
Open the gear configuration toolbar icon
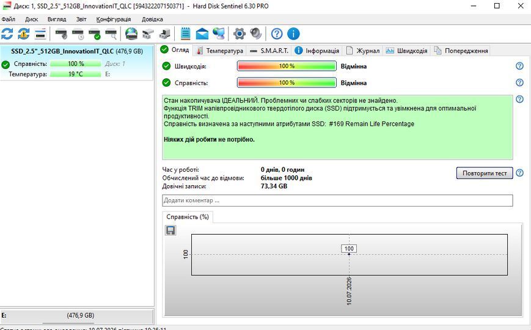coord(240,34)
